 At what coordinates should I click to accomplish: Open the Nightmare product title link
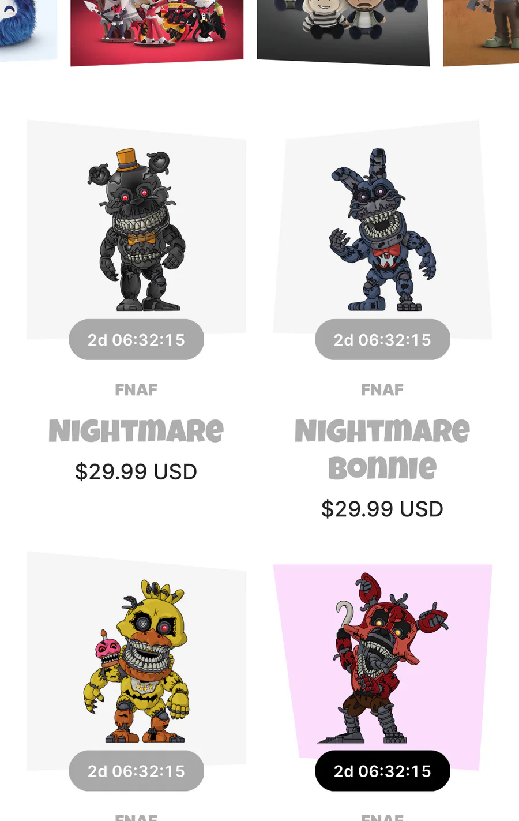point(136,431)
